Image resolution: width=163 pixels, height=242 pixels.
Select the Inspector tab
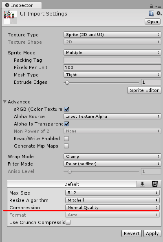pos(22,5)
